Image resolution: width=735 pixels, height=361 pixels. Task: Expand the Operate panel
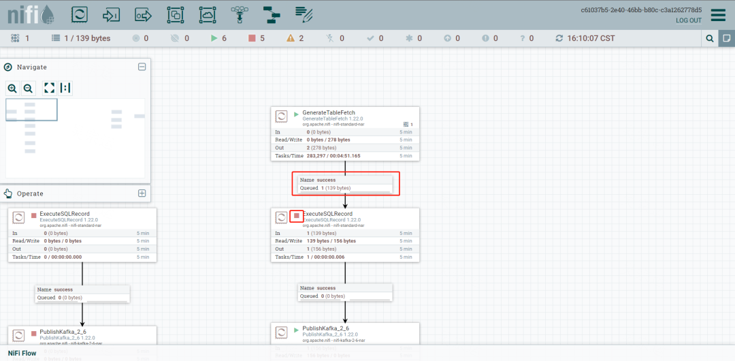pos(142,193)
